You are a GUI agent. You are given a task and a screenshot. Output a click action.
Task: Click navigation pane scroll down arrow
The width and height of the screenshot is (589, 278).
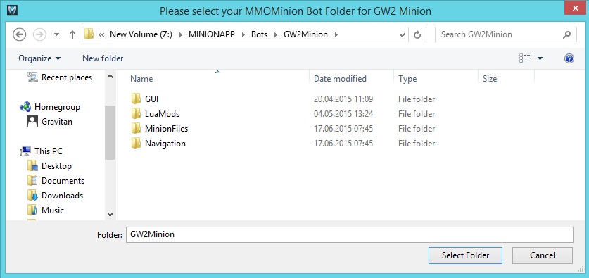click(110, 215)
